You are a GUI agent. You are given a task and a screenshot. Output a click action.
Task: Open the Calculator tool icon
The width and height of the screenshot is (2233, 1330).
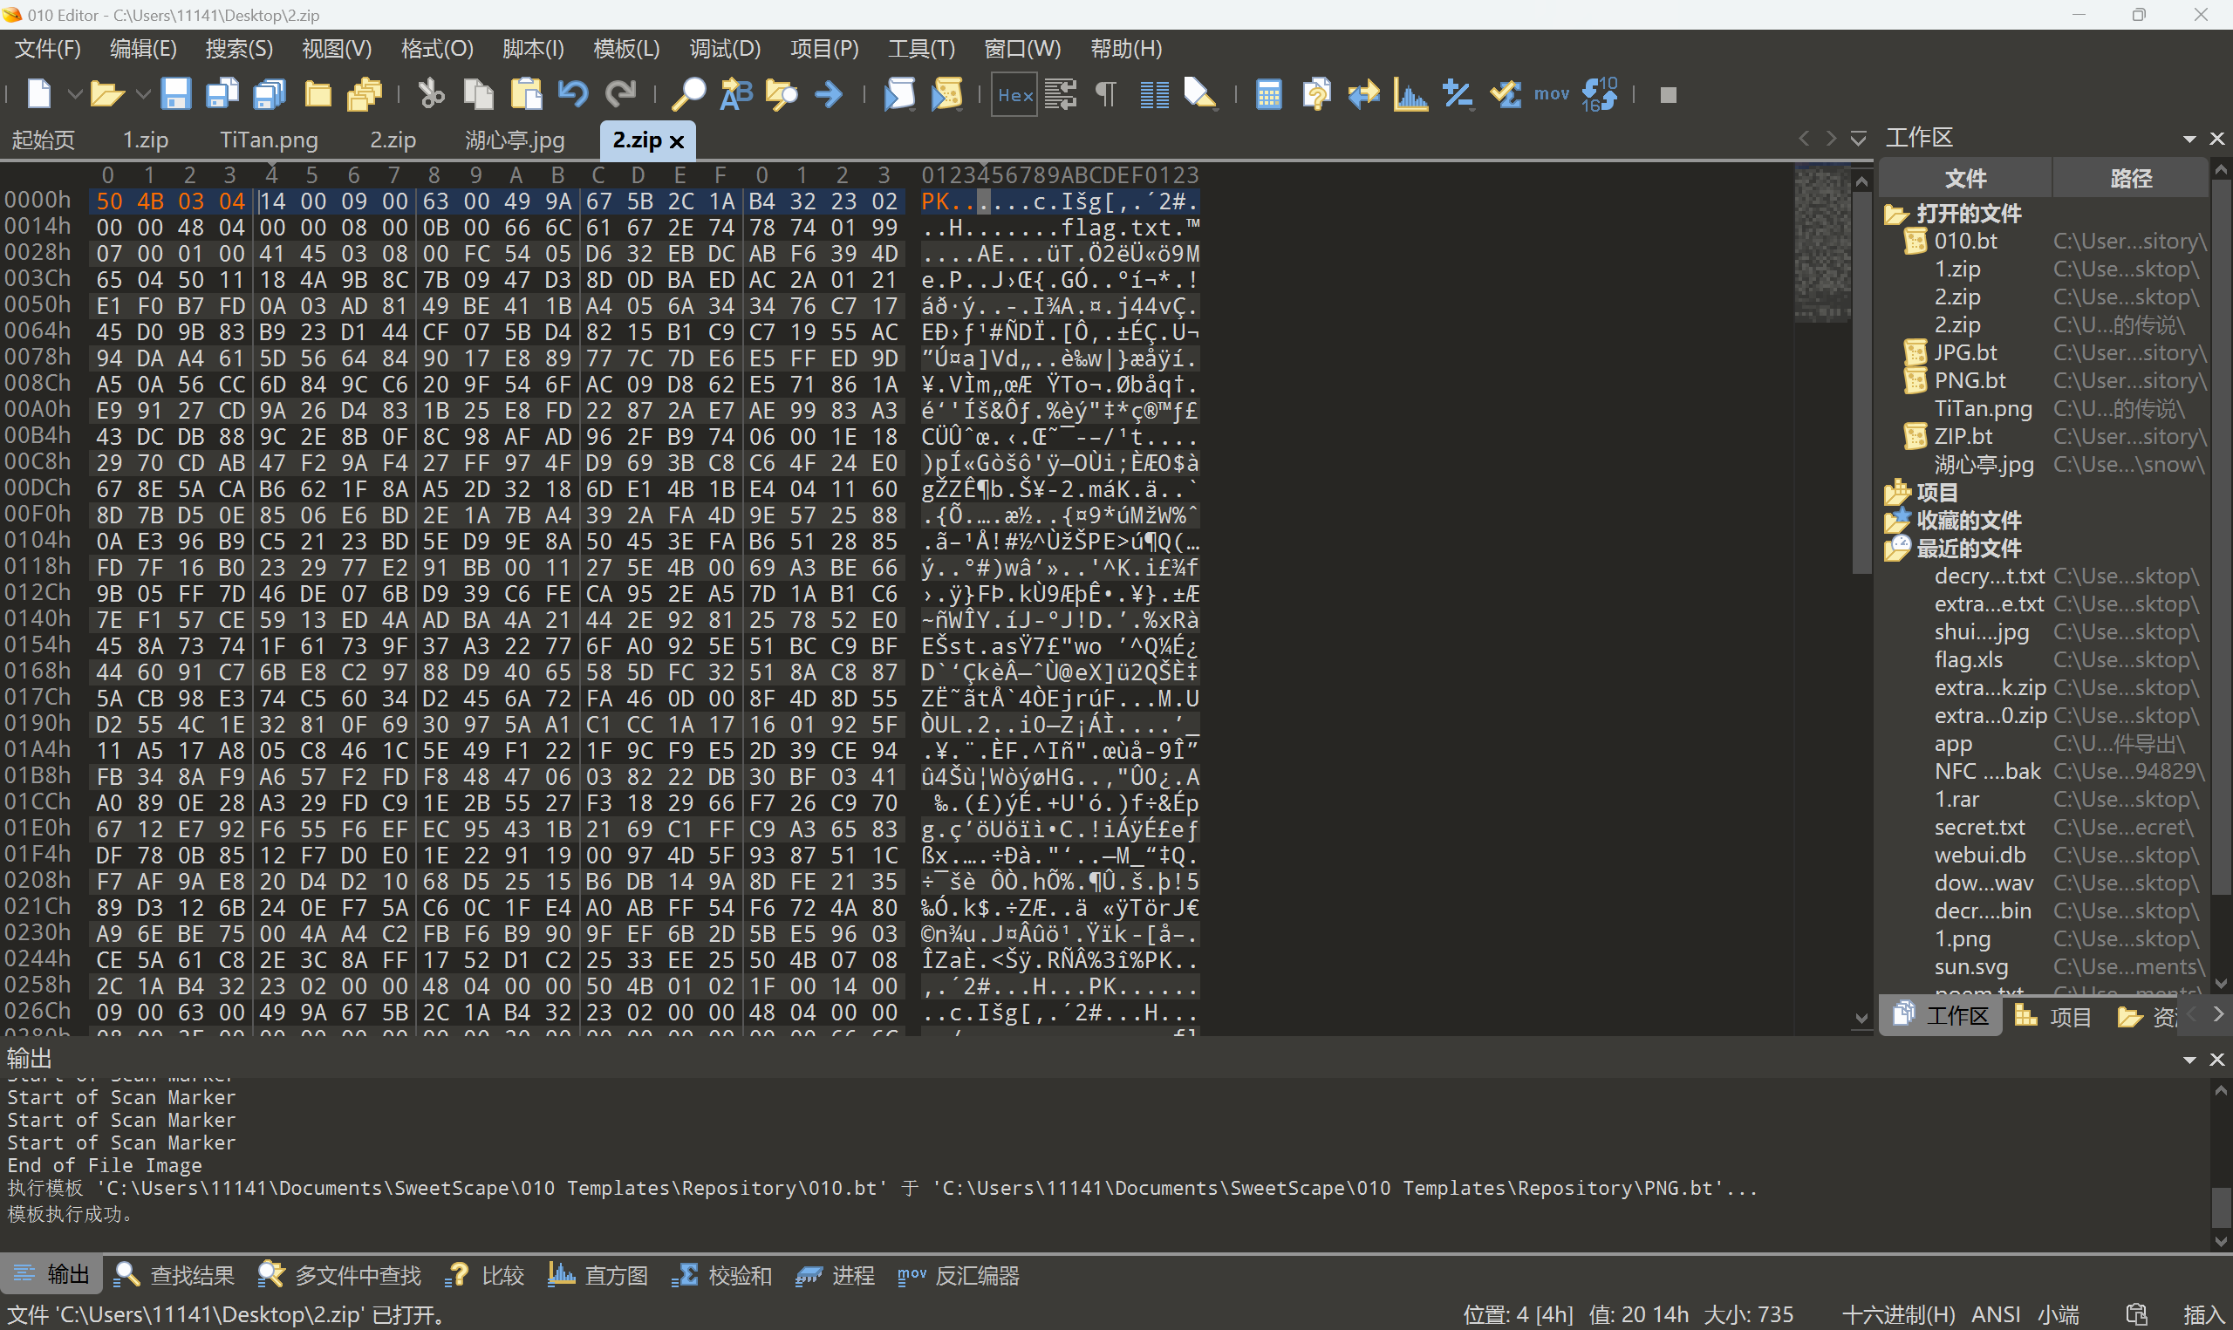coord(1268,94)
